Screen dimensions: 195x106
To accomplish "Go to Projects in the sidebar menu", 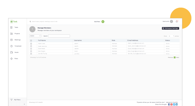I will (x=17, y=33).
